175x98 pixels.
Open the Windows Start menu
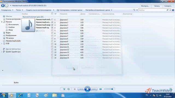[4, 95]
